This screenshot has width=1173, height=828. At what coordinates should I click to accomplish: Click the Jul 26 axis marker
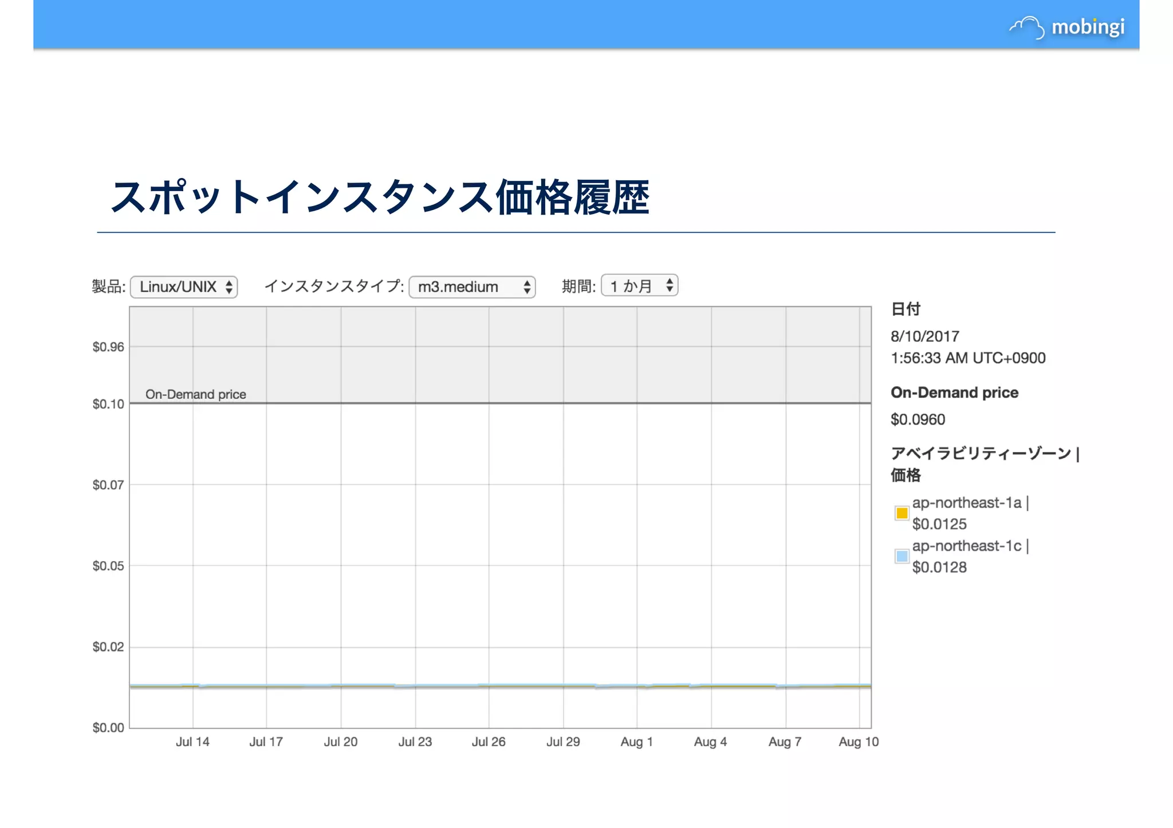489,742
